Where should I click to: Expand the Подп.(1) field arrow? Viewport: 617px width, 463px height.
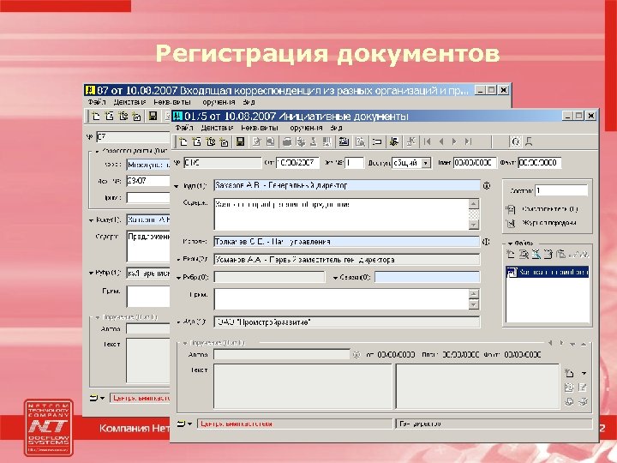click(177, 186)
